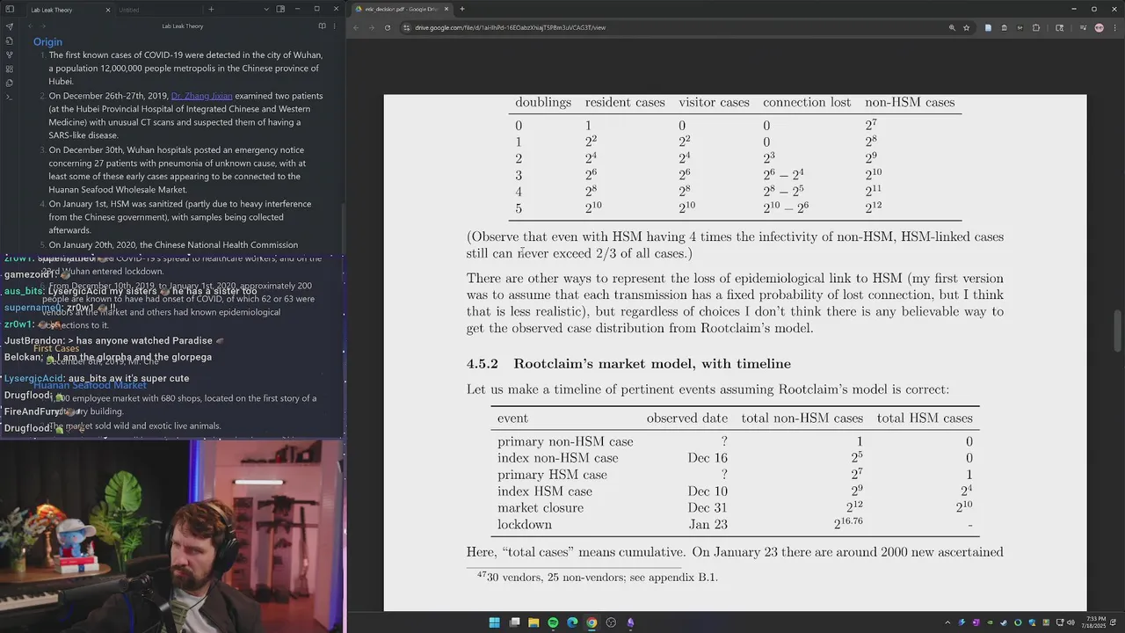Viewport: 1125px width, 633px height.
Task: Add a new tab in Obsidian
Action: coord(211,10)
